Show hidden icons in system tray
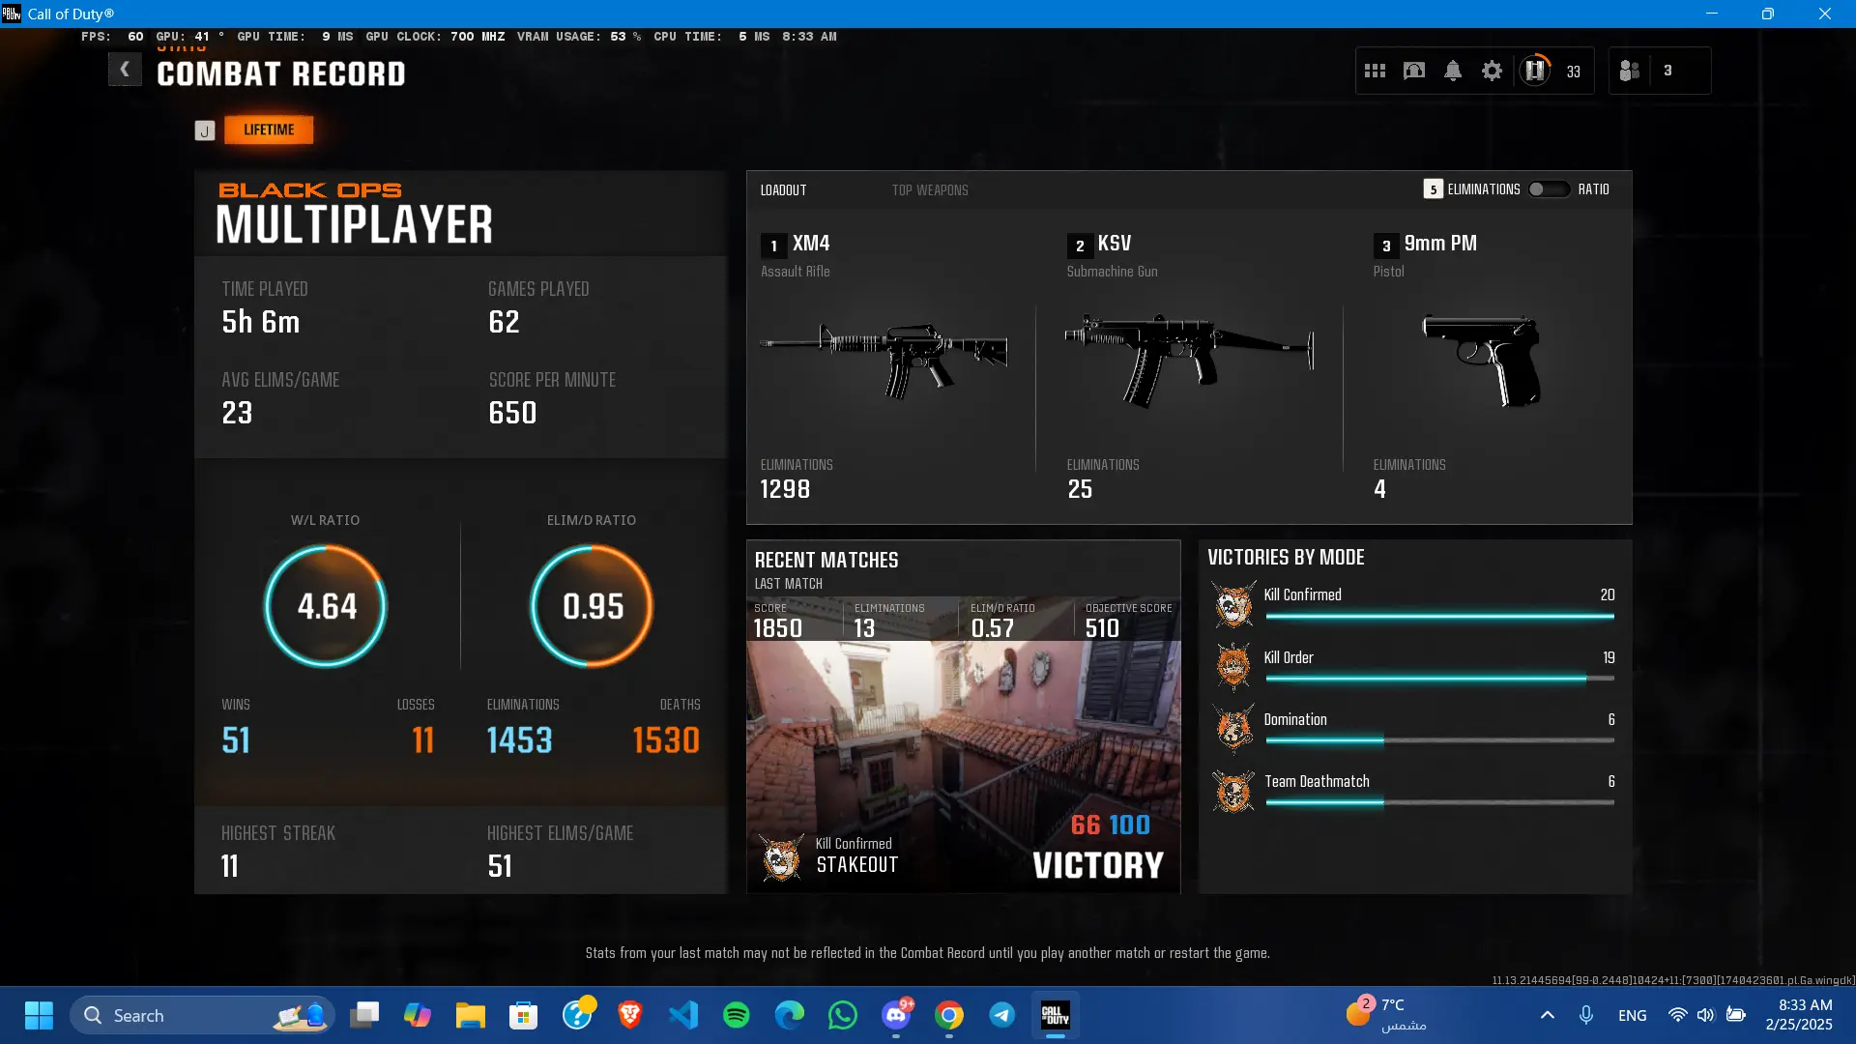This screenshot has width=1856, height=1044. coord(1547,1015)
